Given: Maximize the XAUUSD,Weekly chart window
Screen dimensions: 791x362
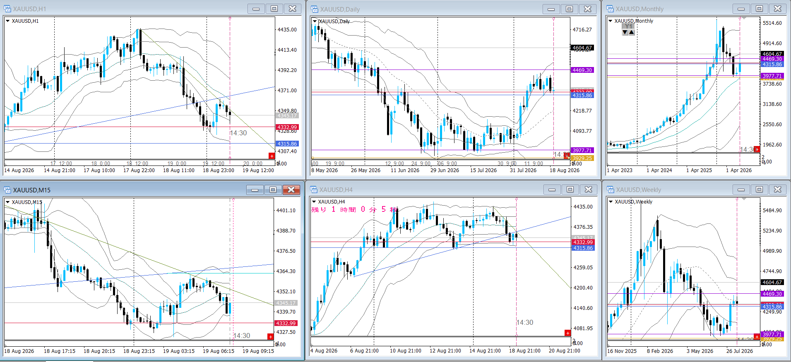Looking at the screenshot, I should tap(760, 189).
